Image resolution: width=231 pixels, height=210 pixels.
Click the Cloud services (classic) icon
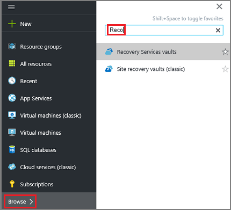click(12, 166)
